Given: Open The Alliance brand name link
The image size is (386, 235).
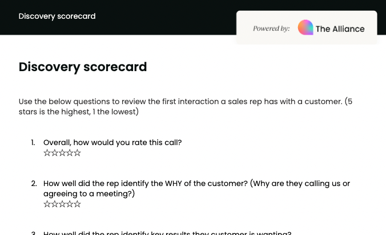Looking at the screenshot, I should pyautogui.click(x=340, y=28).
